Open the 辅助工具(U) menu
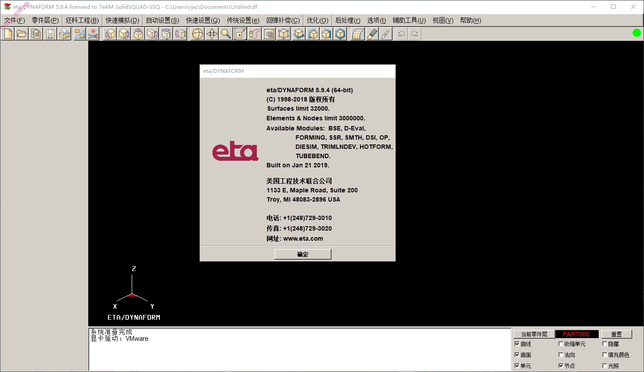This screenshot has height=372, width=644. (409, 20)
